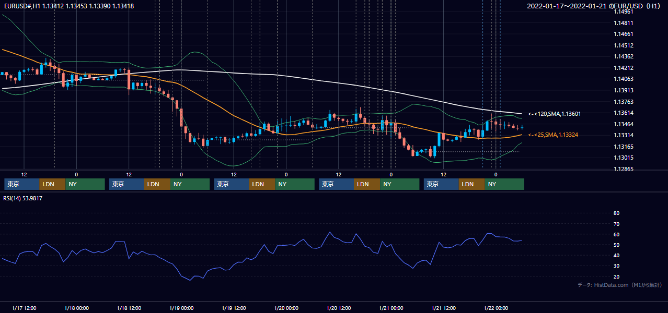Select the 1/19 00:00 time axis label
Screen dimensions: 668x313
[x=181, y=308]
